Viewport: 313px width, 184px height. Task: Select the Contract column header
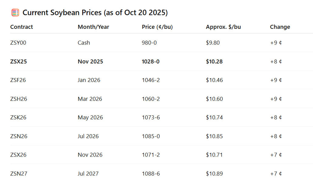coord(22,27)
